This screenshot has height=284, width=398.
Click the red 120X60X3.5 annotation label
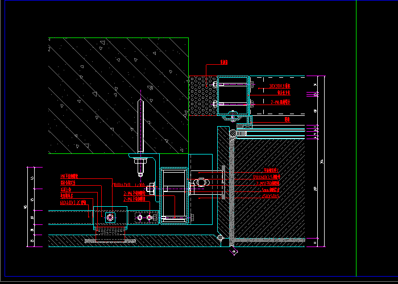coord(266,177)
